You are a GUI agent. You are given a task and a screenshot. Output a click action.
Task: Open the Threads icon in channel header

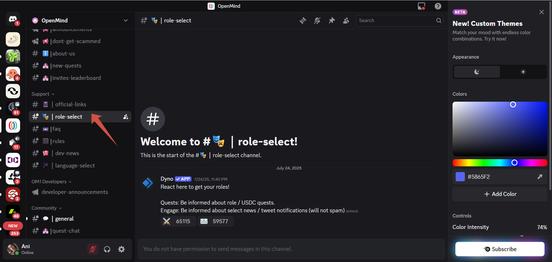coord(303,21)
